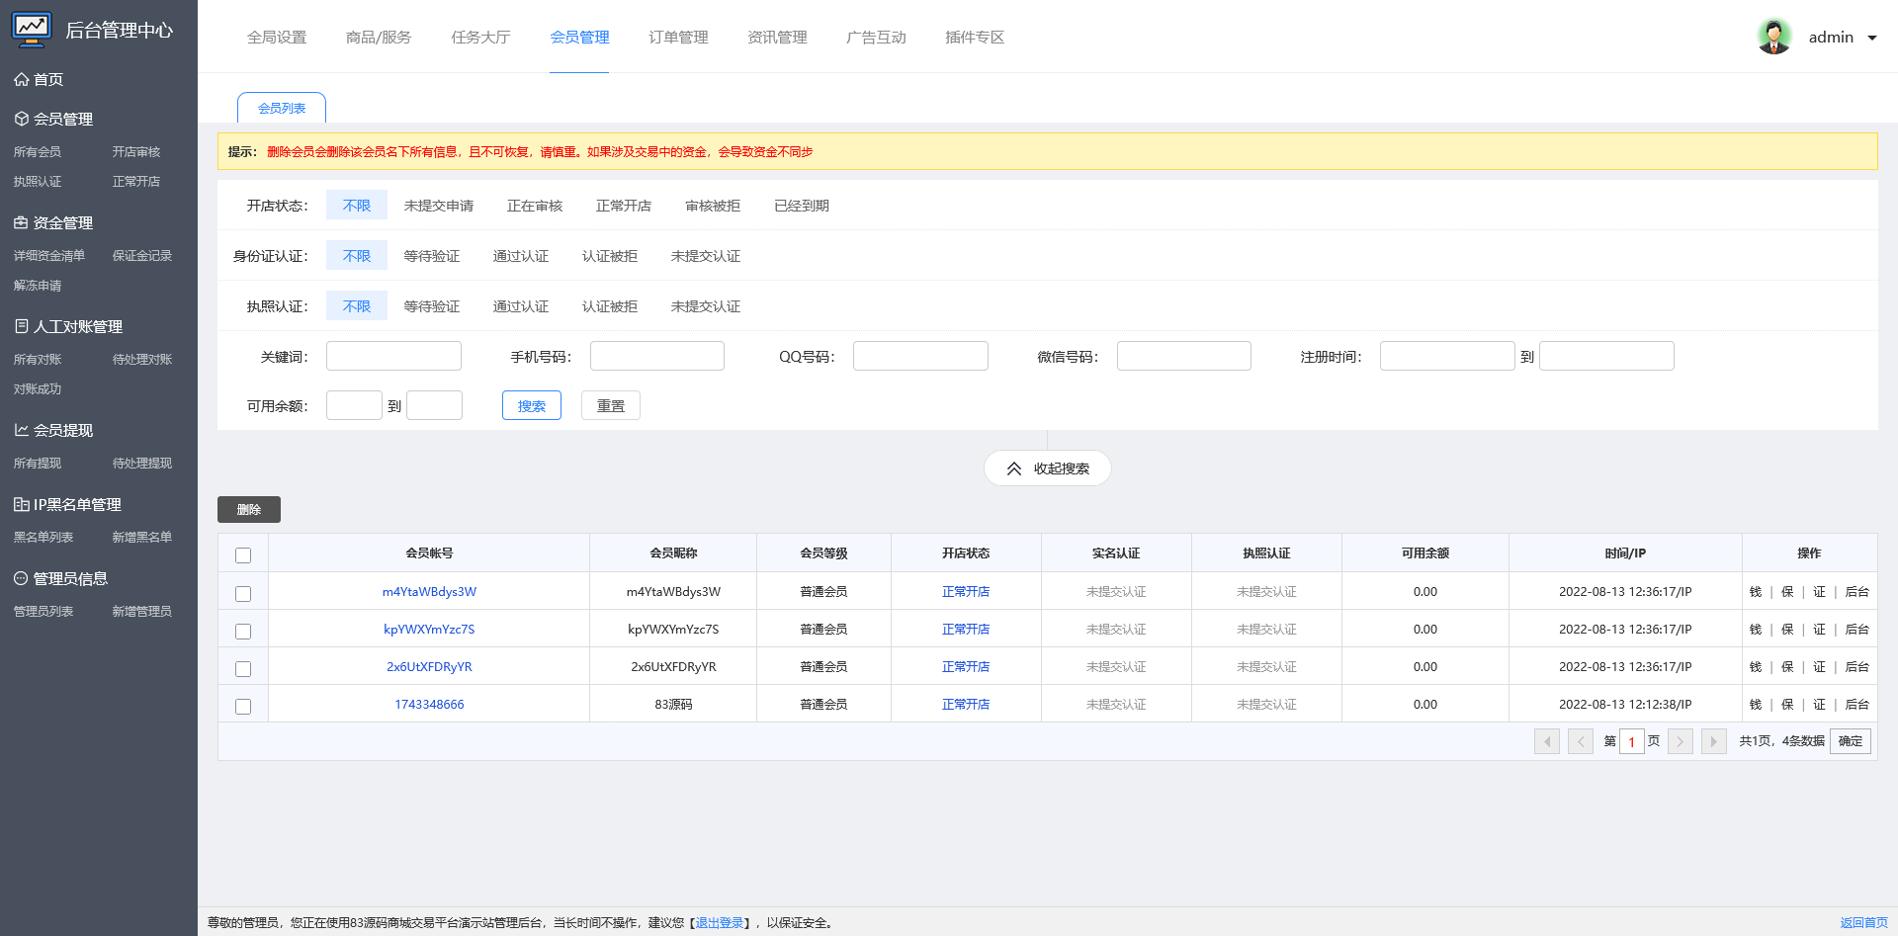The height and width of the screenshot is (936, 1898).
Task: Go to first page arrow
Action: [1547, 741]
